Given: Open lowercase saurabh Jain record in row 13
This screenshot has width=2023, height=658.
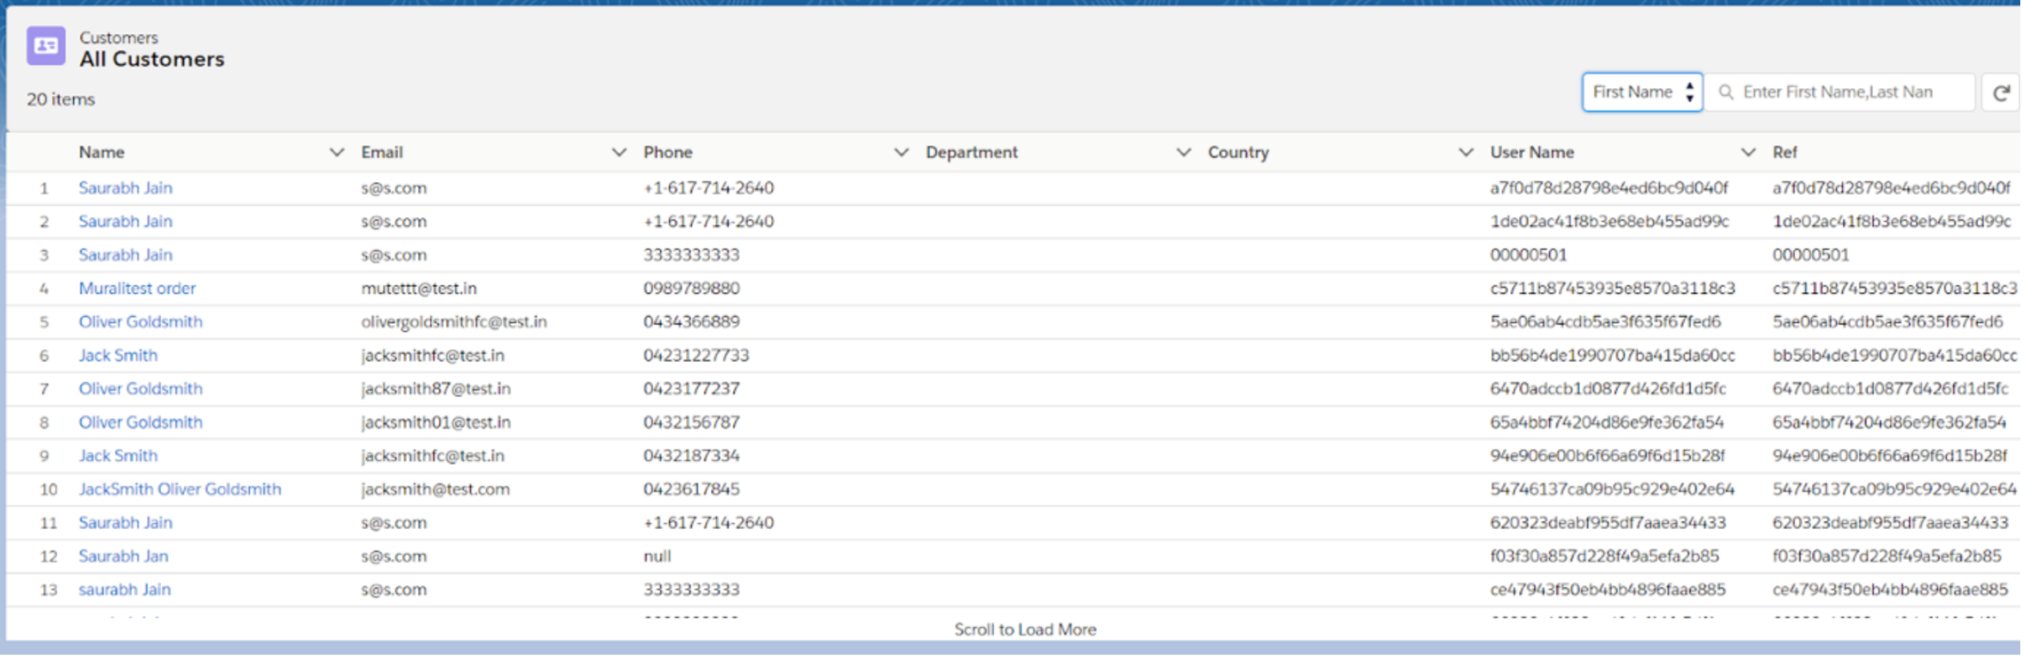Looking at the screenshot, I should click(x=125, y=589).
